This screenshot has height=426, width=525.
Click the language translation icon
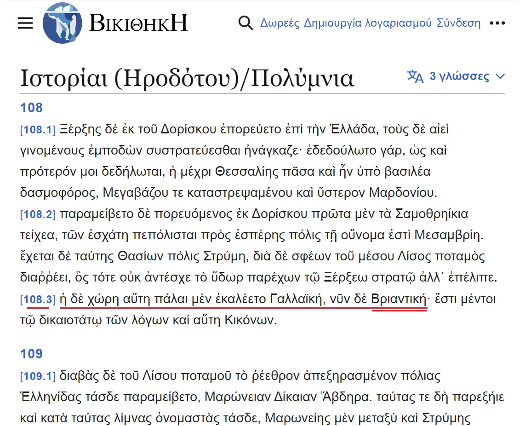click(x=415, y=76)
